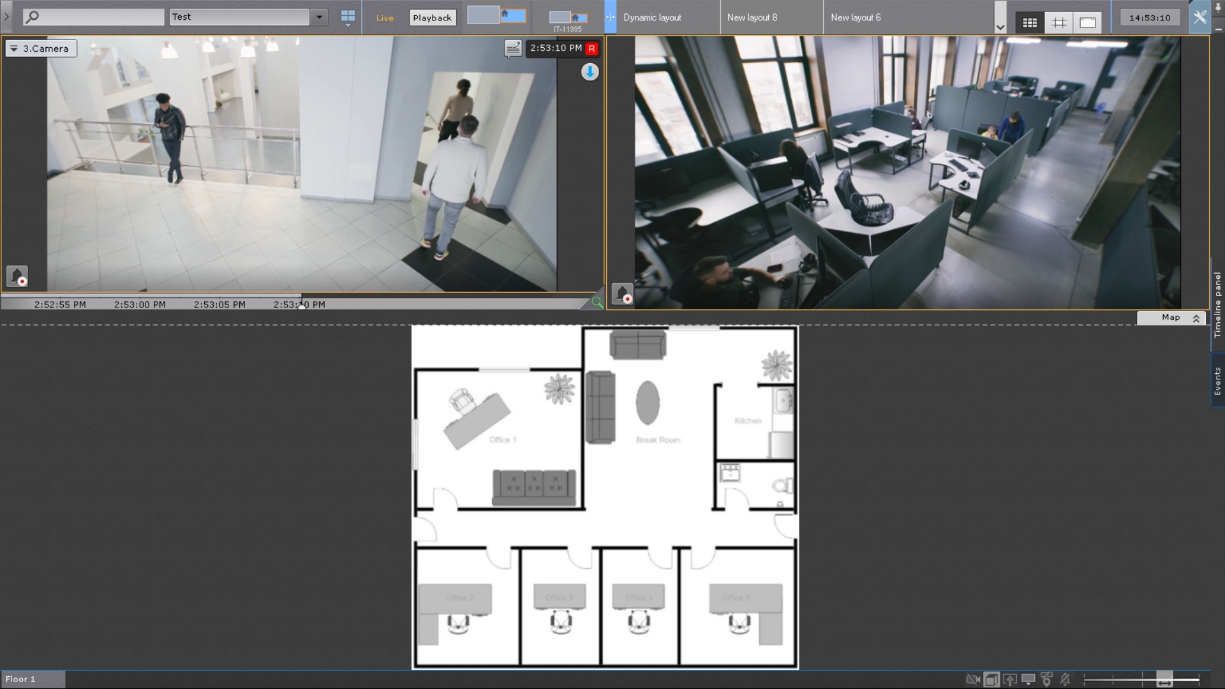1225x689 pixels.
Task: Open the Test combo box dropdown arrow
Action: (319, 17)
